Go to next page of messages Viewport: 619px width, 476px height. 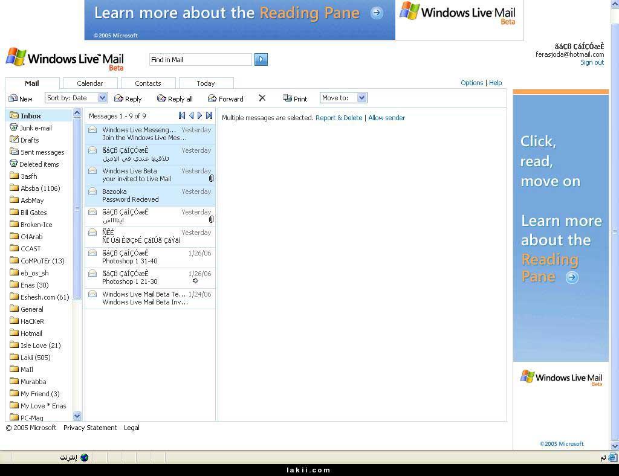(199, 115)
